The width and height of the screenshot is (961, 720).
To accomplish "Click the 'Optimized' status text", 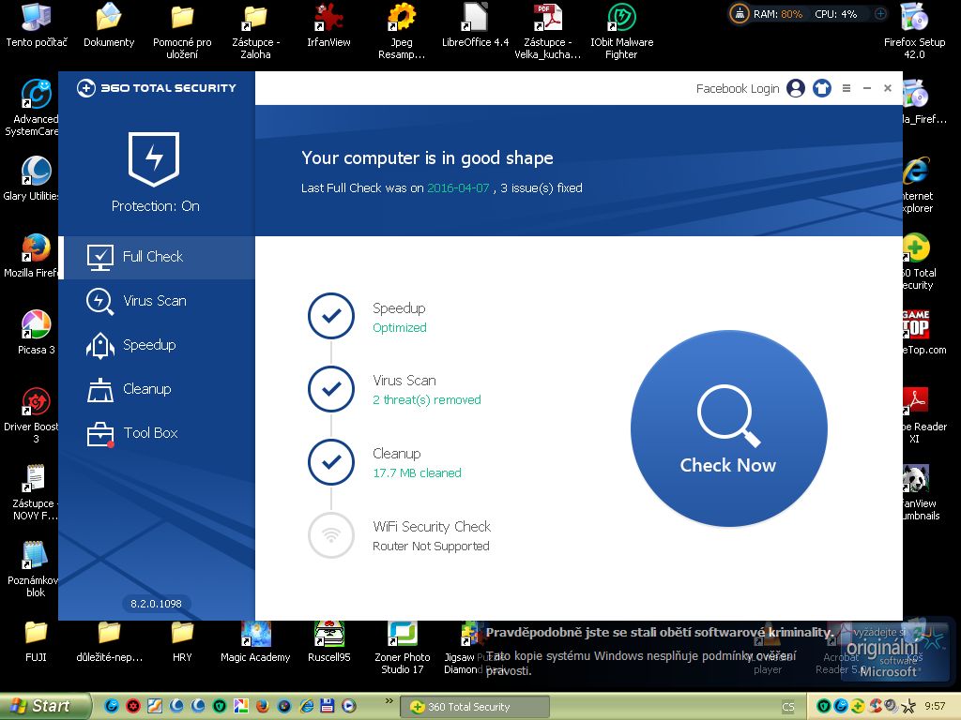I will coord(400,327).
